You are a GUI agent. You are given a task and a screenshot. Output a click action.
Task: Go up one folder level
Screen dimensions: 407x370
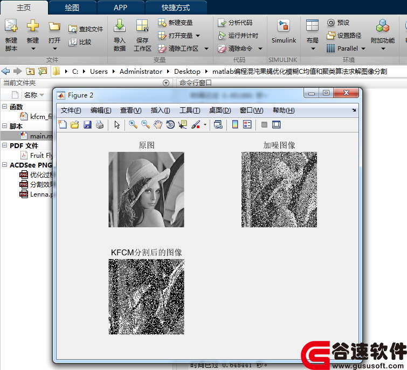[x=30, y=71]
